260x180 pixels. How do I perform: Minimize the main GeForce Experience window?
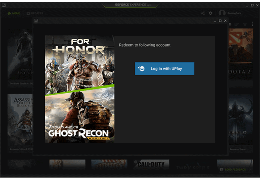247,6
